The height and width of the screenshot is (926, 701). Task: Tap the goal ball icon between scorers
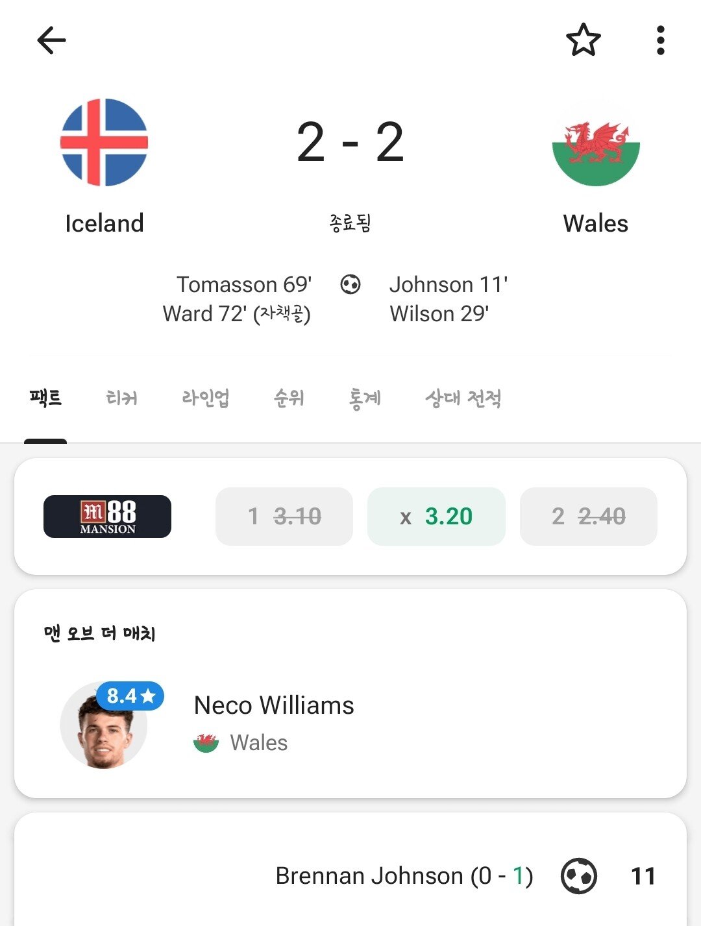tap(350, 284)
